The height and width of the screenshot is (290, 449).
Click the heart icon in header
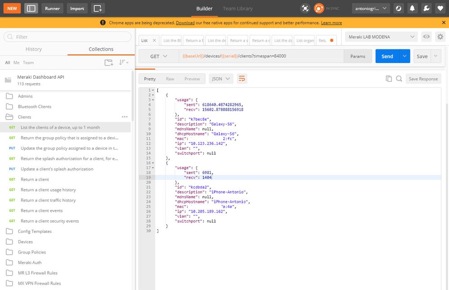click(440, 9)
